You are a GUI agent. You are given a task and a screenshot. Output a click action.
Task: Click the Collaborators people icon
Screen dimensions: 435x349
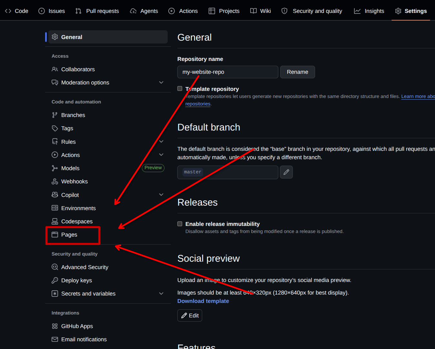tap(55, 69)
